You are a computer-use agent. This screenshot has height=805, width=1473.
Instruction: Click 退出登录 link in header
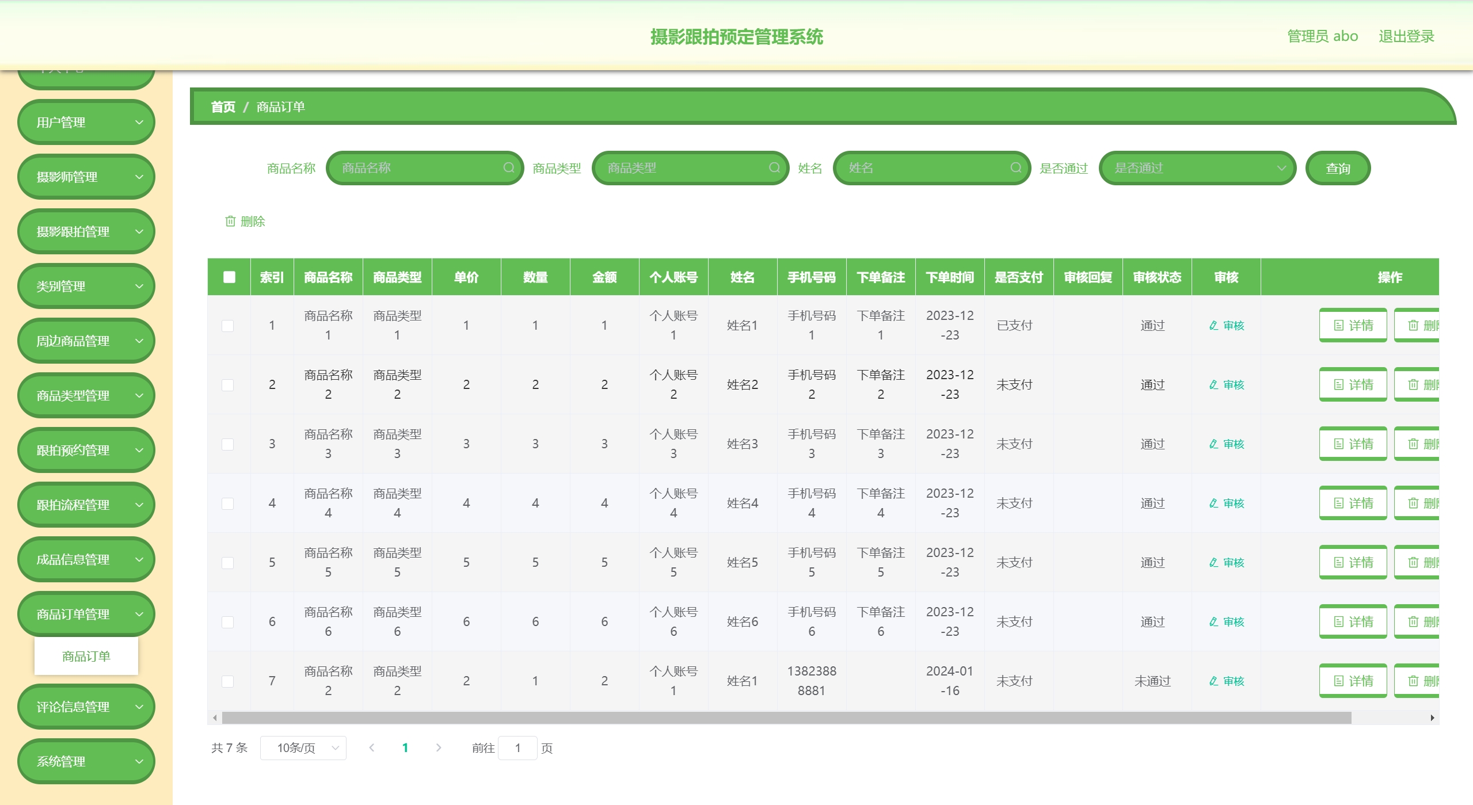[x=1406, y=36]
